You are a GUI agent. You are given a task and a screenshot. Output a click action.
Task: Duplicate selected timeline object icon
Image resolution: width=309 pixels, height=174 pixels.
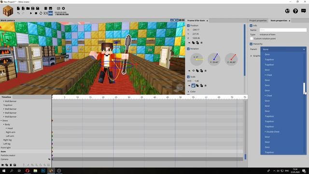(6, 165)
